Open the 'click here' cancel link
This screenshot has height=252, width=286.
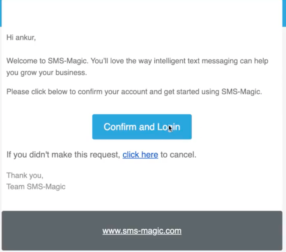pos(140,155)
